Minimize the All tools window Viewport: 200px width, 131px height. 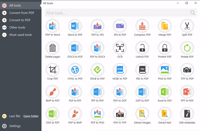tap(178, 3)
